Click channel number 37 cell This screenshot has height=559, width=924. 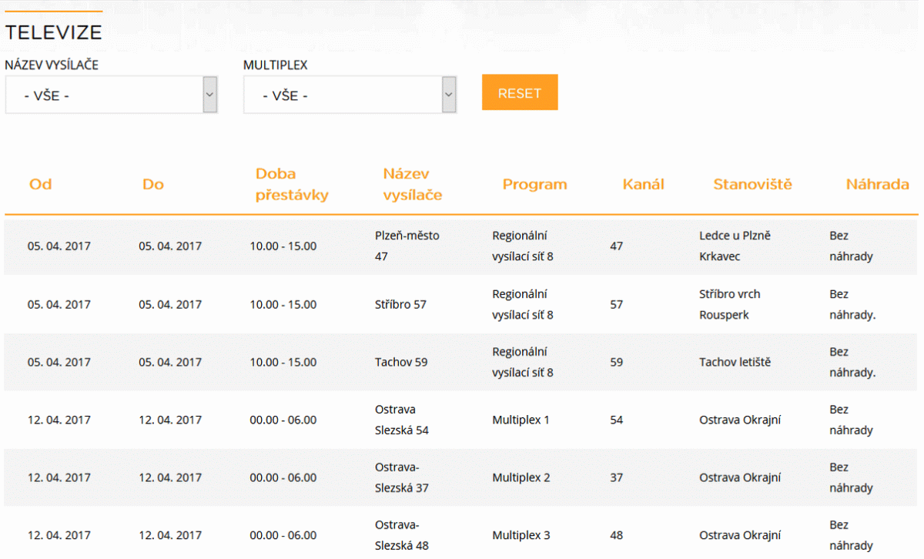pyautogui.click(x=616, y=477)
